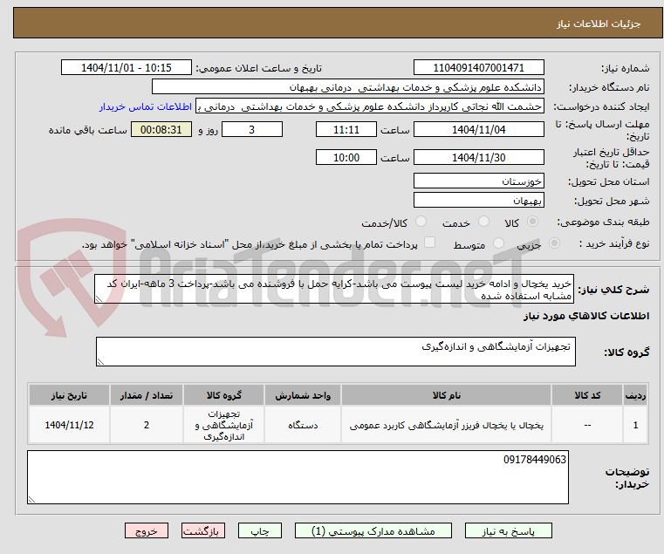Viewport: 664px width, 554px height.
Task: Toggle the اسناد خزانه اسلامی payment checkbox
Action: (430, 243)
